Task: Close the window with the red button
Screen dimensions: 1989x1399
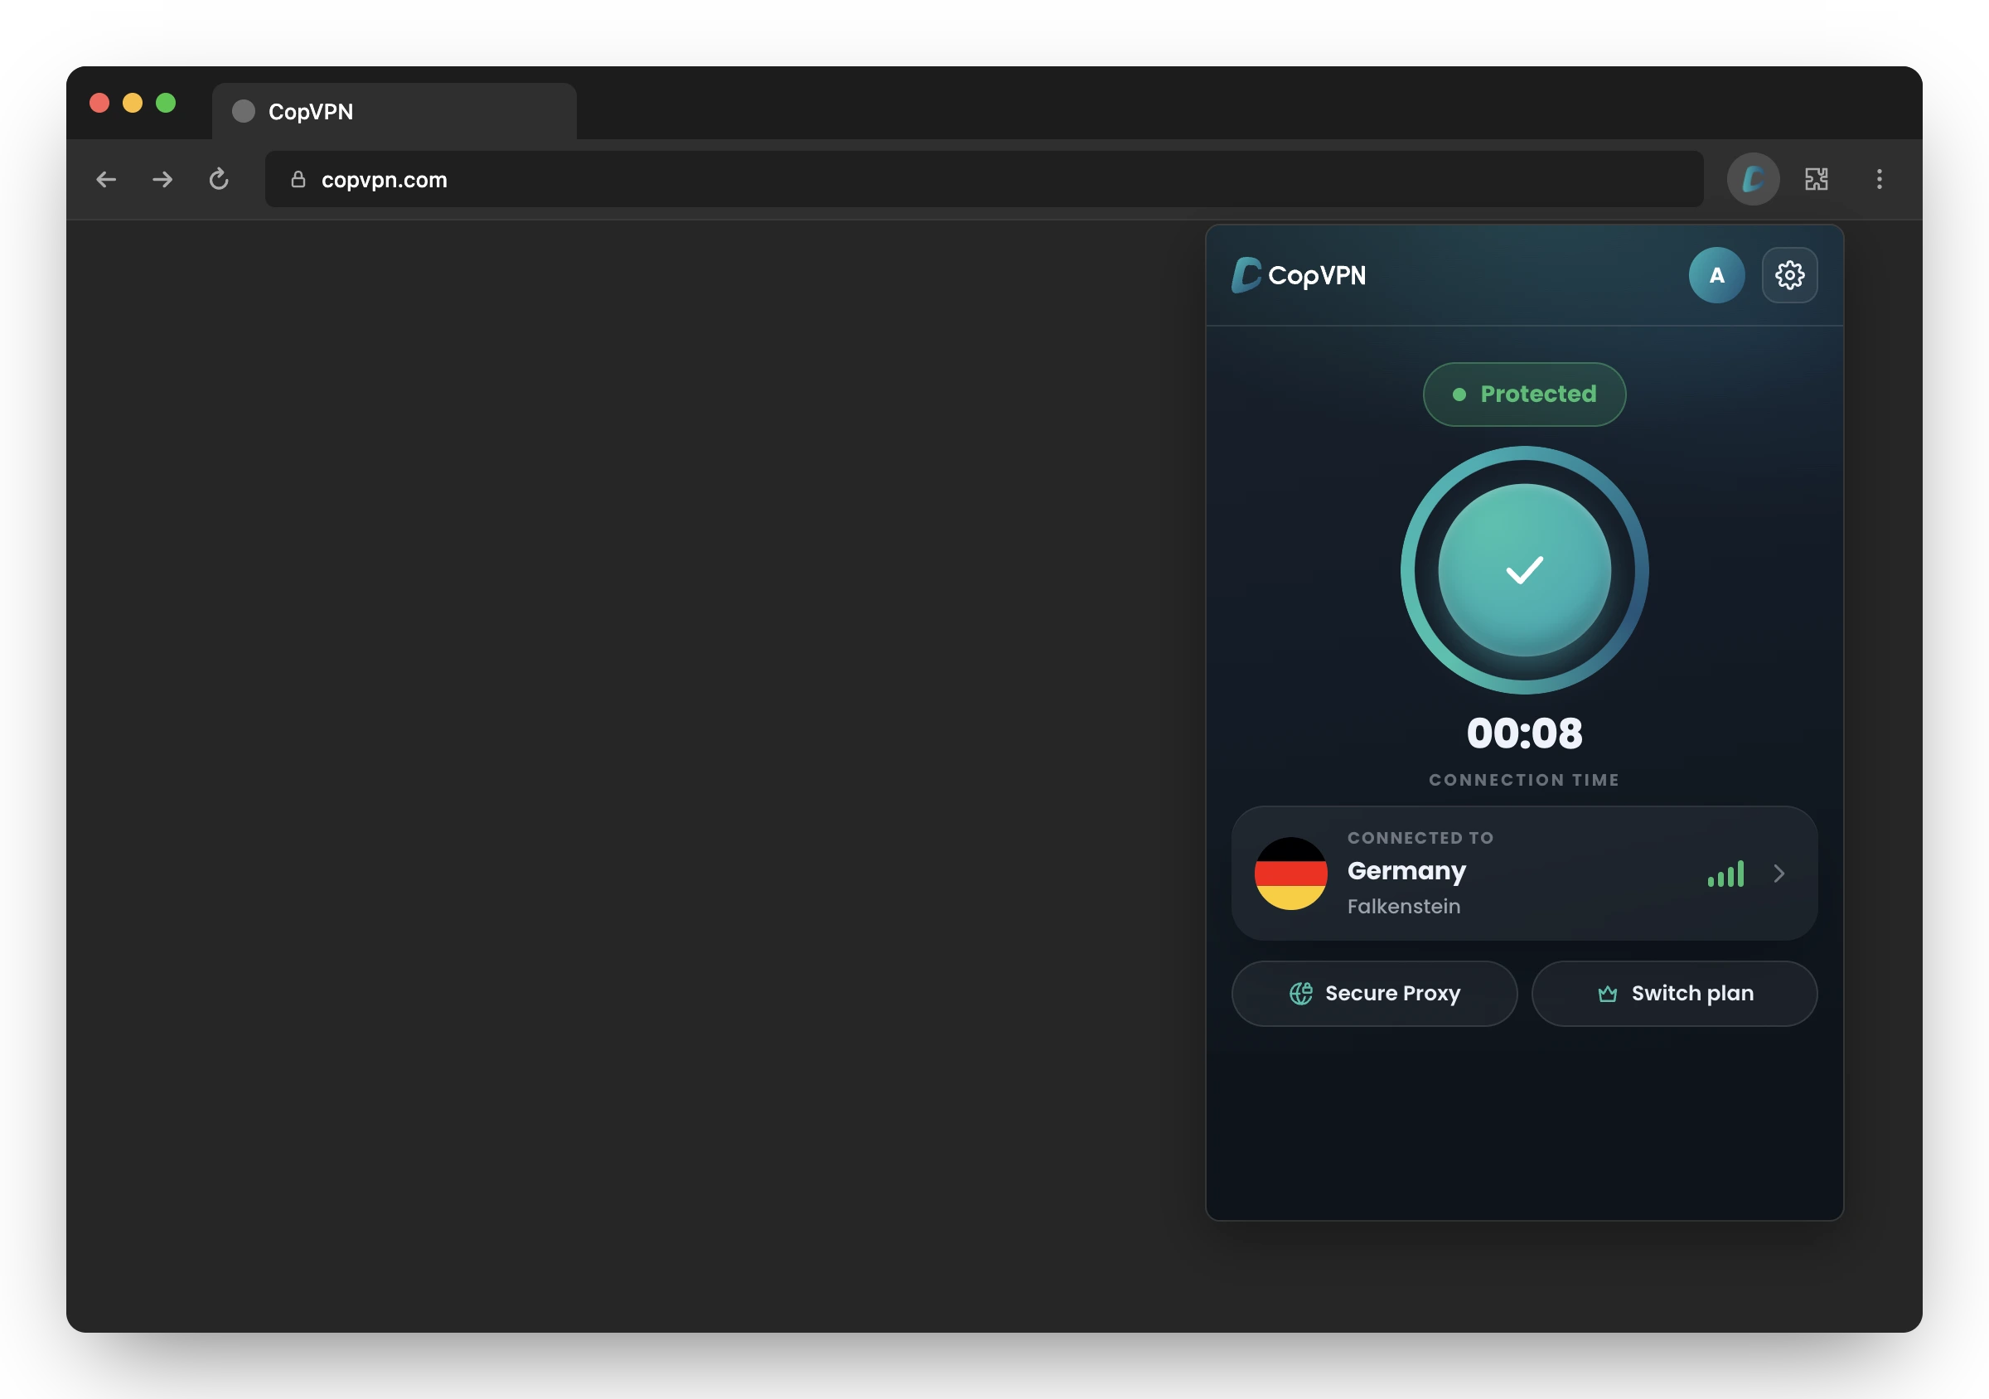Action: point(99,103)
